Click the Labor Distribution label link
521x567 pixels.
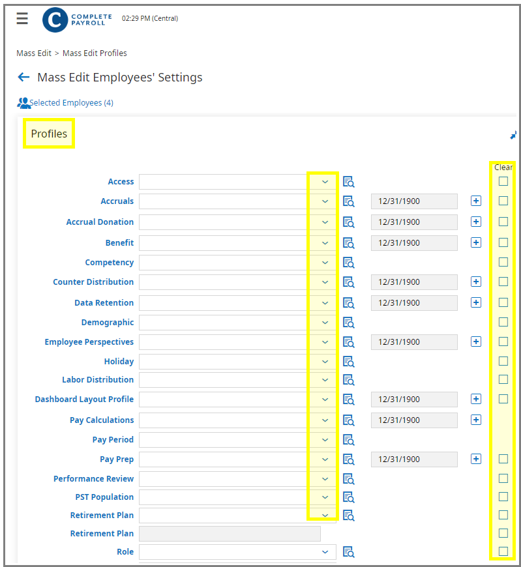tap(98, 380)
